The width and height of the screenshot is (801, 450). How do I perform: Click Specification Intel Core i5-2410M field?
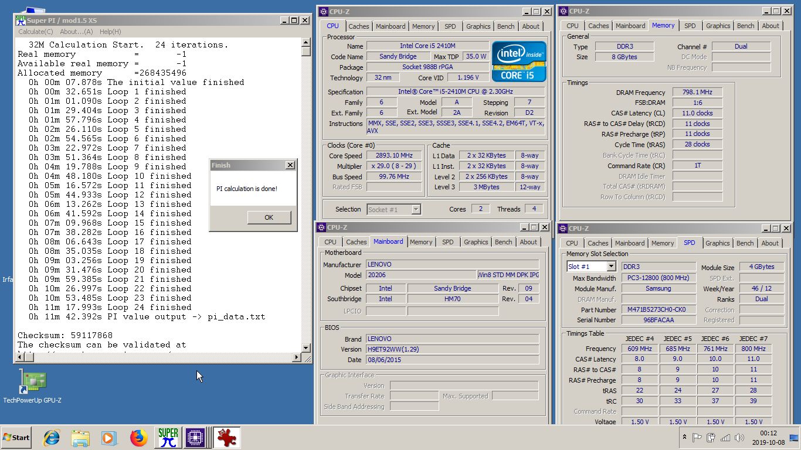click(456, 92)
